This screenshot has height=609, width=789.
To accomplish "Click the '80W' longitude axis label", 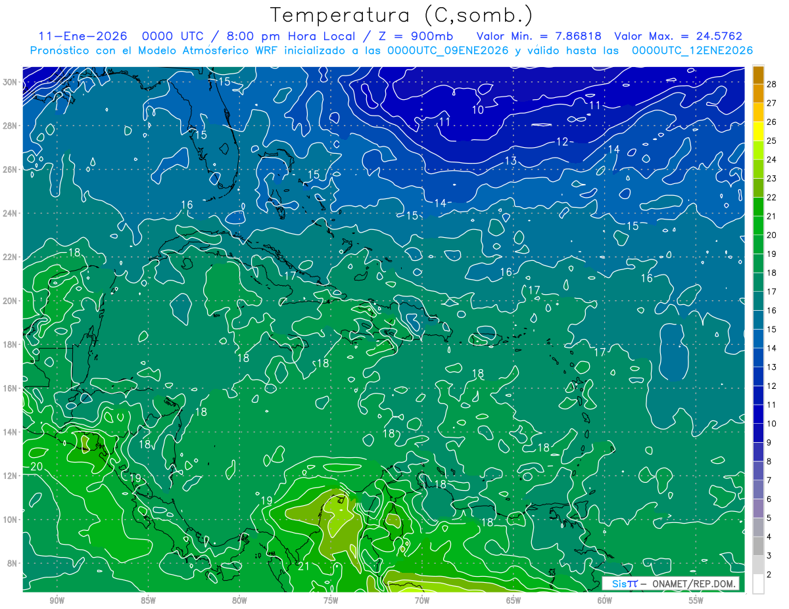I will click(240, 601).
